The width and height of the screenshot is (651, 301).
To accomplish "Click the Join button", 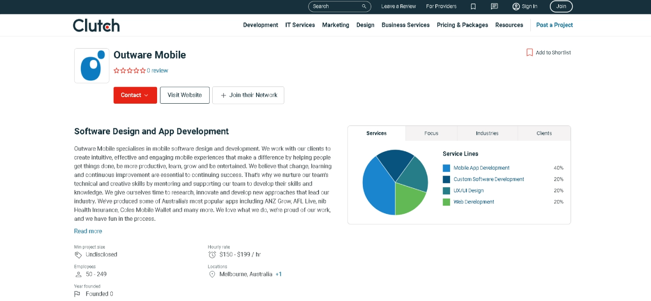I will (561, 7).
